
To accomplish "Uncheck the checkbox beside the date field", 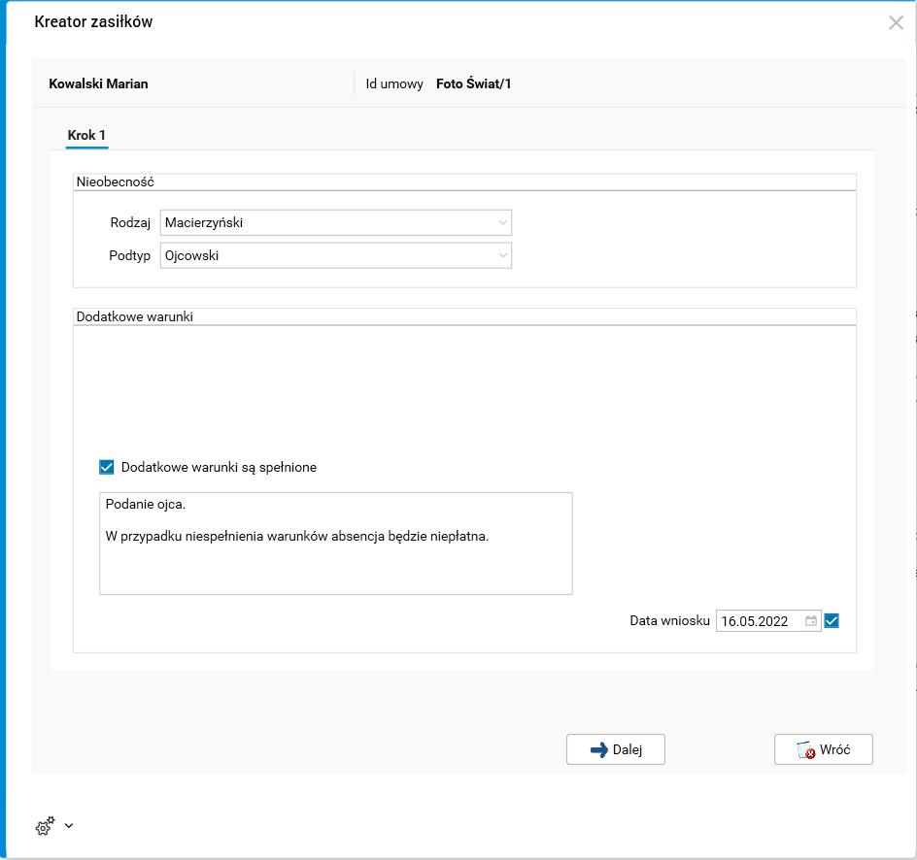I will click(832, 621).
